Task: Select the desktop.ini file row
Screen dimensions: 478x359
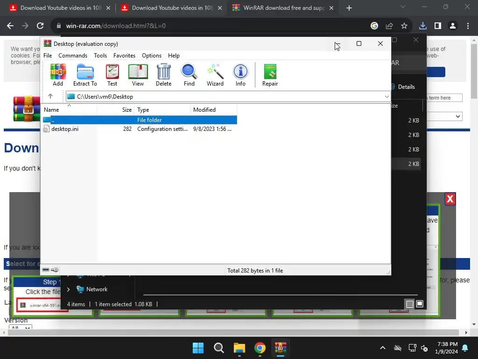Action: tap(139, 129)
